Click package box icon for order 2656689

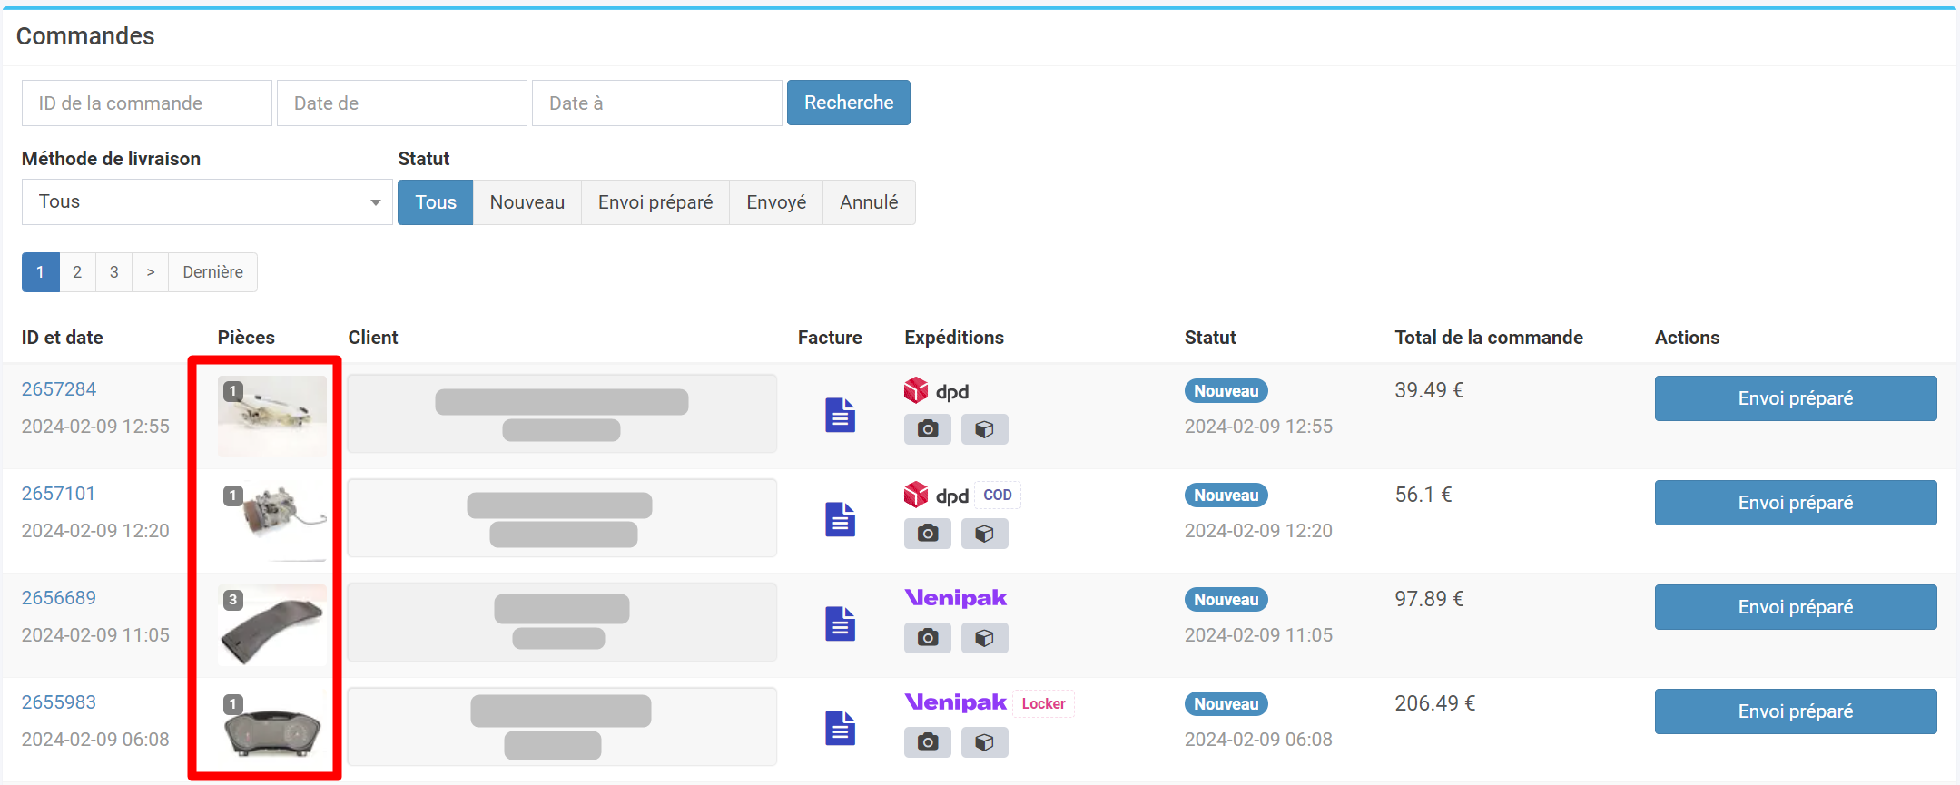click(984, 638)
